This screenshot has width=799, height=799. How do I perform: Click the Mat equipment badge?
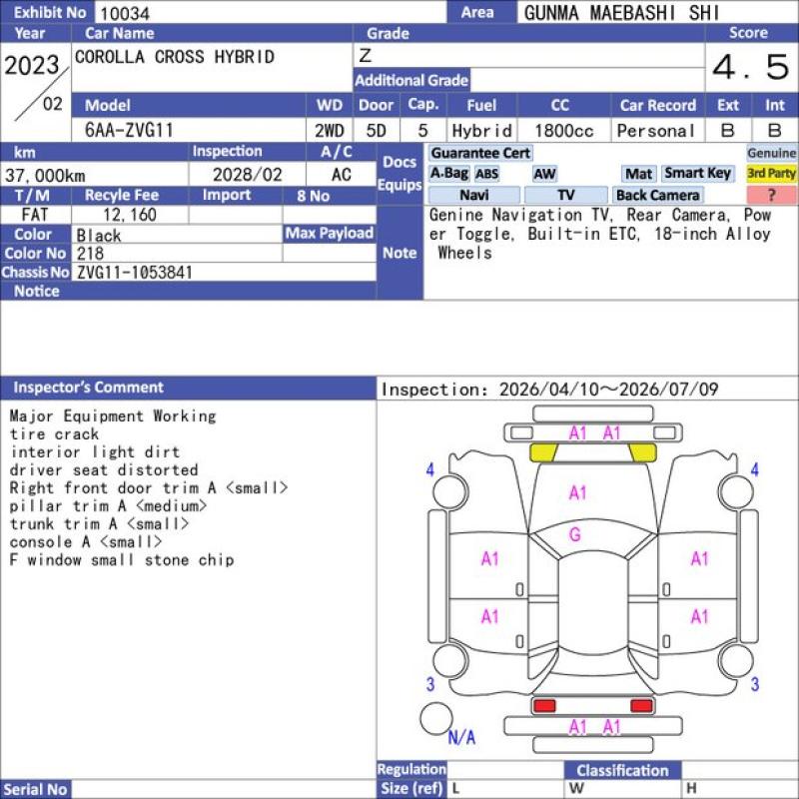click(638, 174)
